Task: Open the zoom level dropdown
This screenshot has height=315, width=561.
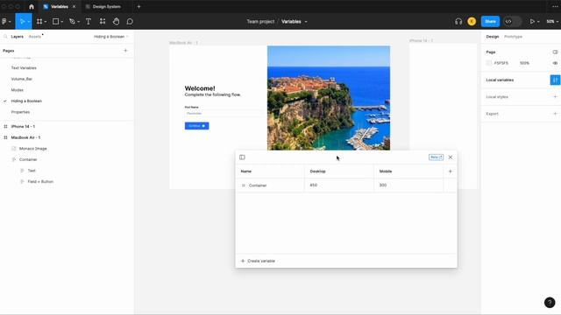Action: [552, 21]
